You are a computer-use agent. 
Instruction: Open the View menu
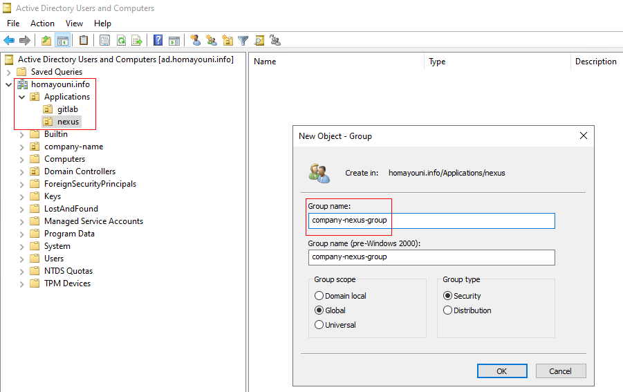click(x=74, y=24)
